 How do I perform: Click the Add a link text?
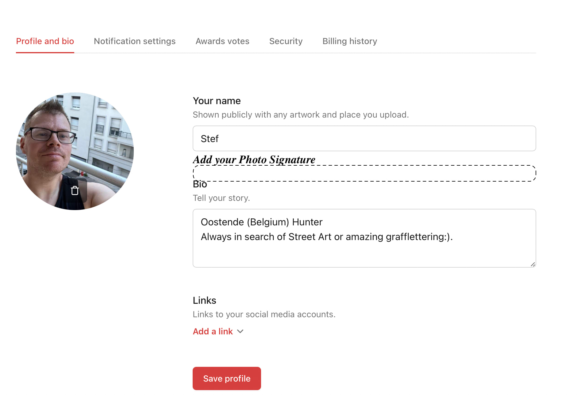(213, 331)
